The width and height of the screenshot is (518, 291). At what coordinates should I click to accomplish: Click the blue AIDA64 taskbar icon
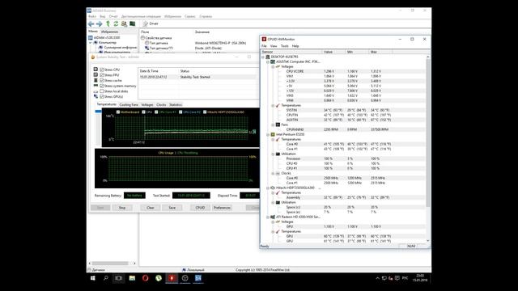tap(198, 278)
